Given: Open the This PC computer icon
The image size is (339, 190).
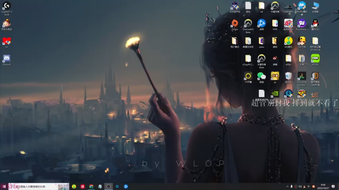Looking at the screenshot, I should point(315,7).
